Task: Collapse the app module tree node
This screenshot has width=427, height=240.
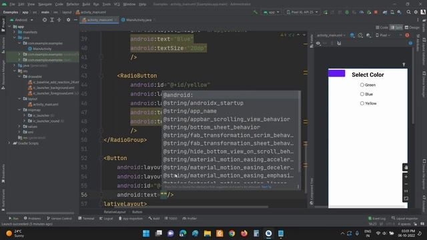Action: pyautogui.click(x=9, y=27)
